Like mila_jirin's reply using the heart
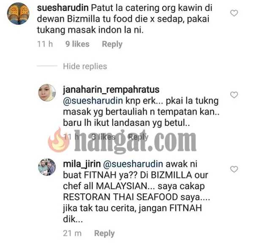This screenshot has width=254, height=246. point(234,169)
